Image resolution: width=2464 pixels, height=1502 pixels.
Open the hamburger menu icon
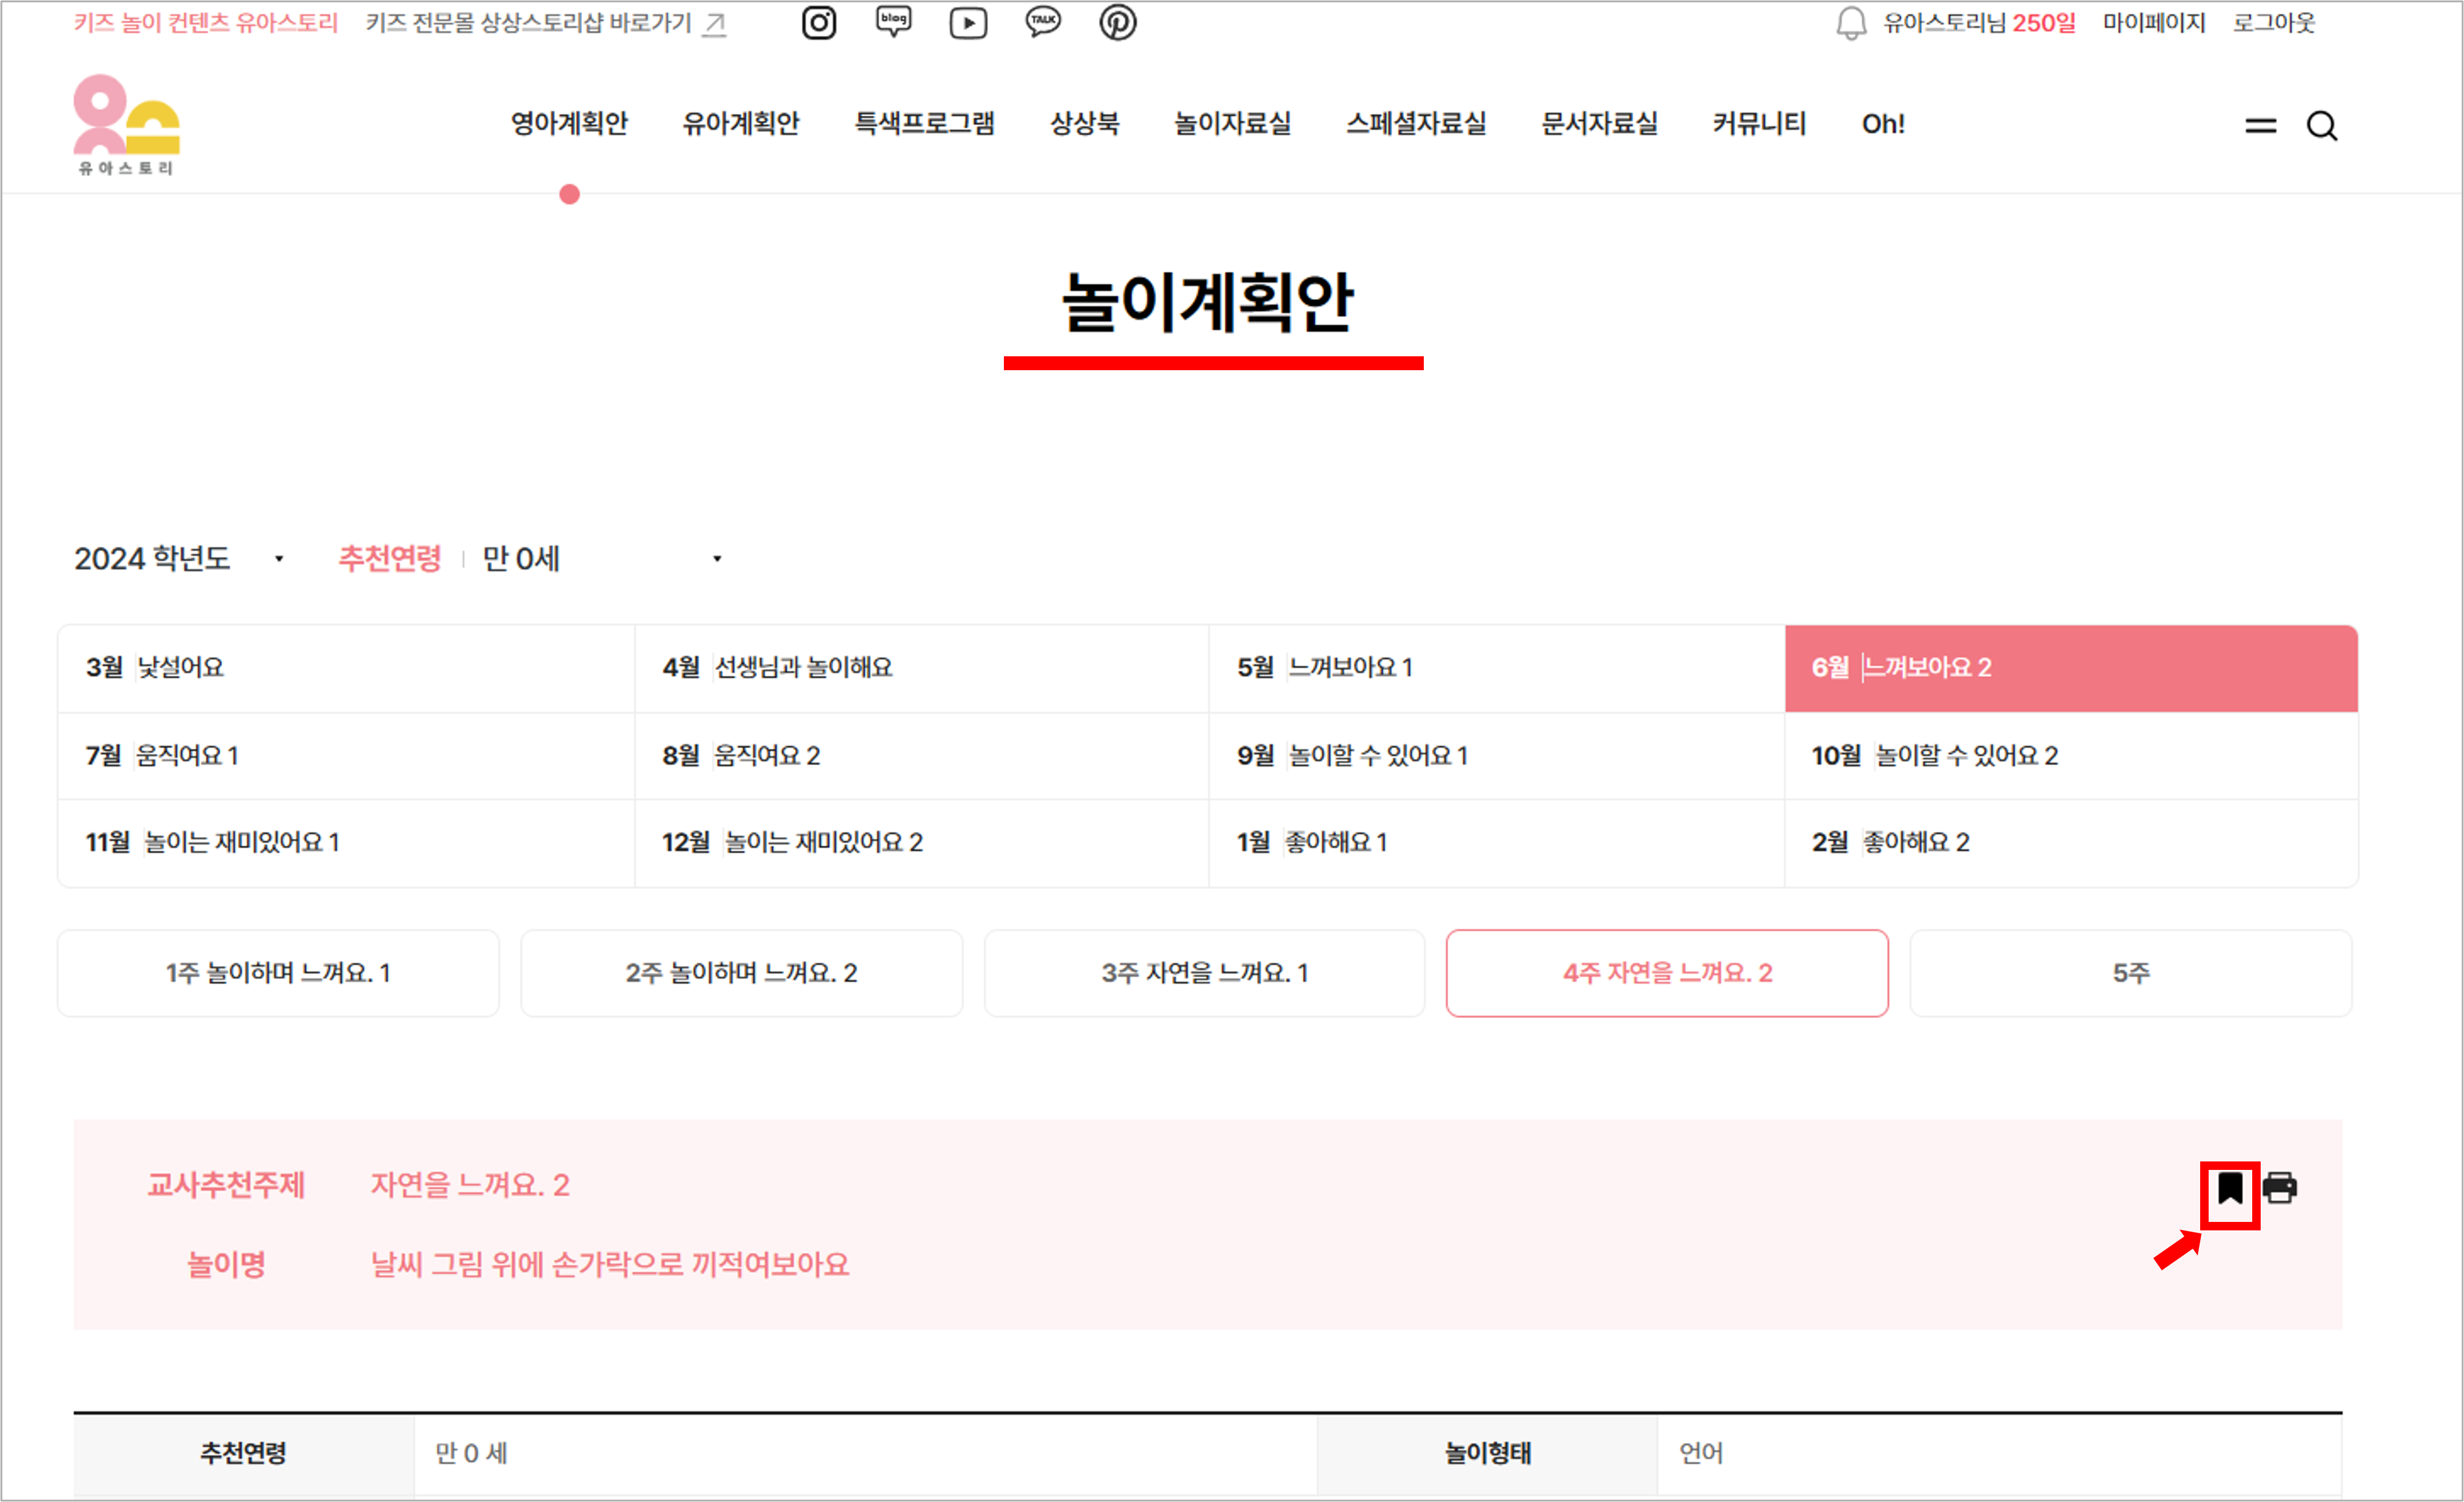[2261, 126]
